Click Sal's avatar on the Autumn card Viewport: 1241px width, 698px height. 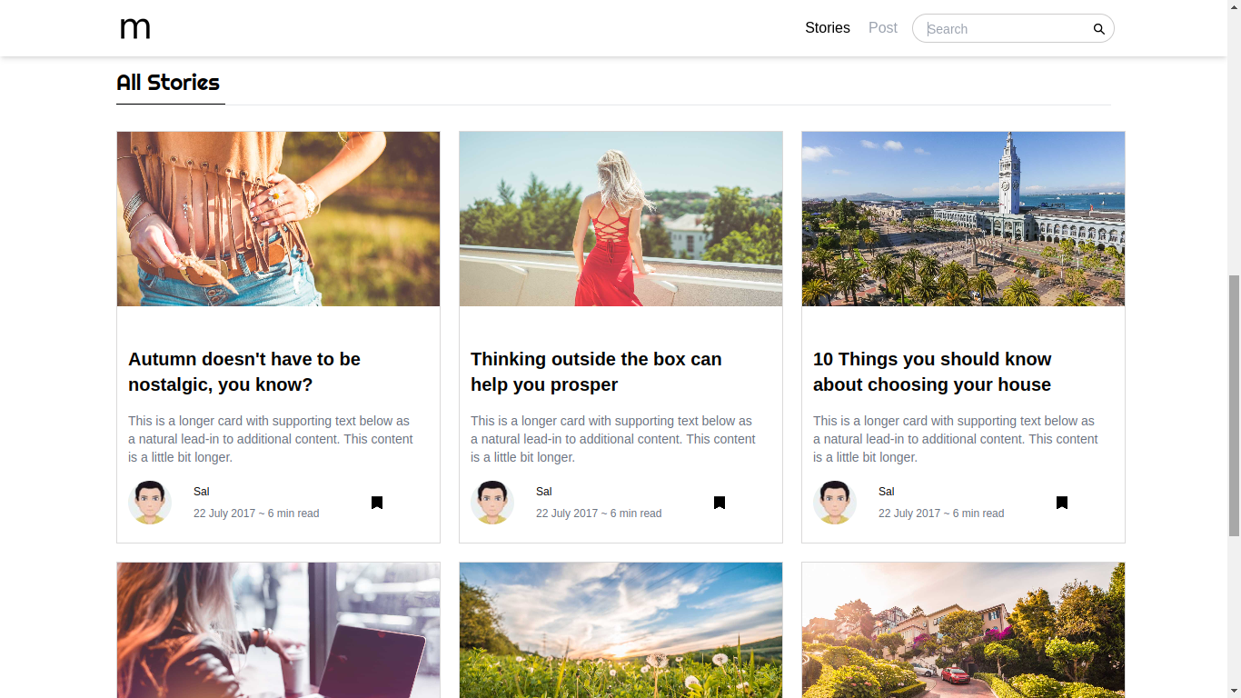point(150,503)
